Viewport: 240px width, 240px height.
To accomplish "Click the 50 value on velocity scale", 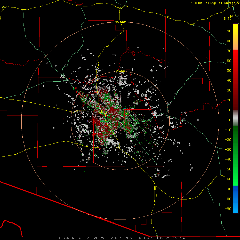I will [x=229, y=71].
